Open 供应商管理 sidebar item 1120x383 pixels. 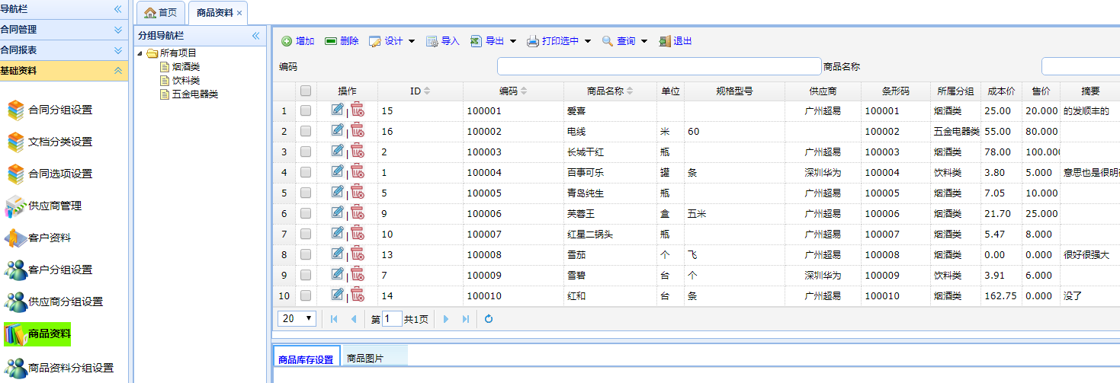pyautogui.click(x=44, y=206)
